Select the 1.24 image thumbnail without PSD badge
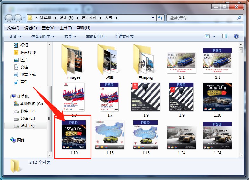Viewport: 249px width, 180px height. tap(181, 137)
